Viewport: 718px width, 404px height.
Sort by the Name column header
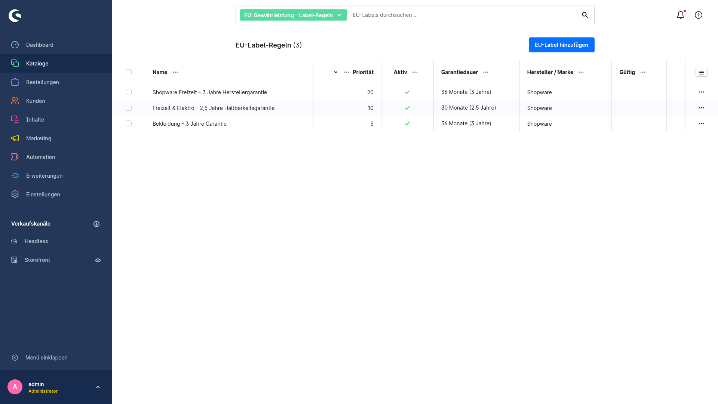pos(160,72)
